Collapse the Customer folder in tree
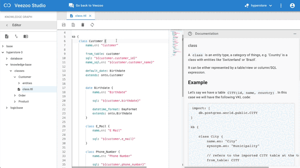The image size is (300, 168). (x=15, y=77)
